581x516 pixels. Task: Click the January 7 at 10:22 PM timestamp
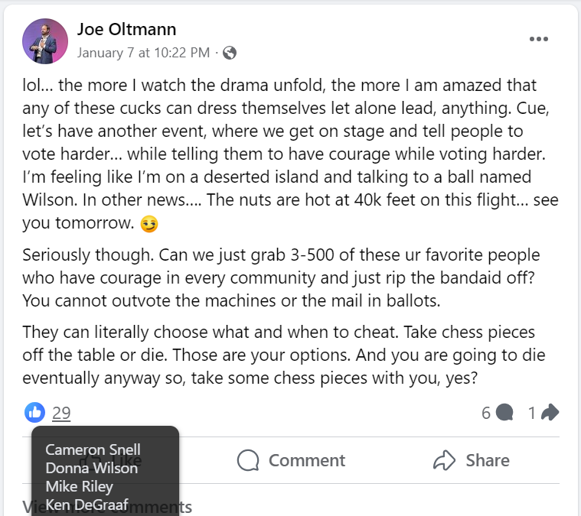[143, 53]
